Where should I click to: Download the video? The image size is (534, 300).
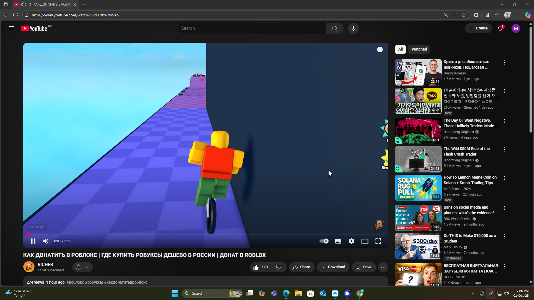(x=333, y=267)
